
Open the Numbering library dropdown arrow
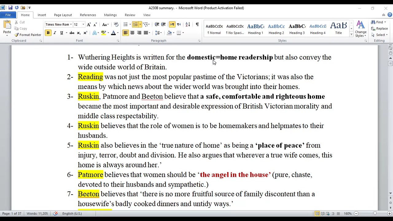[140, 25]
